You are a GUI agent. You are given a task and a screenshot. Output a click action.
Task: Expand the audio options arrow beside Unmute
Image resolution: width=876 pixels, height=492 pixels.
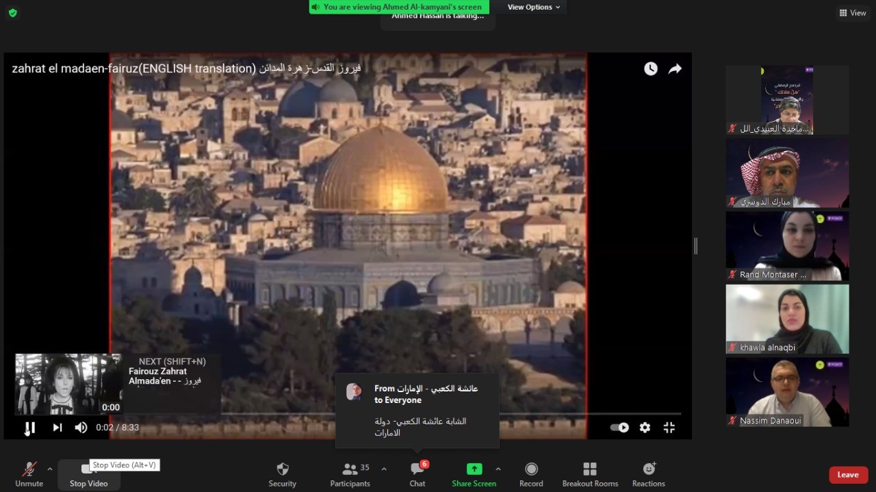point(49,469)
